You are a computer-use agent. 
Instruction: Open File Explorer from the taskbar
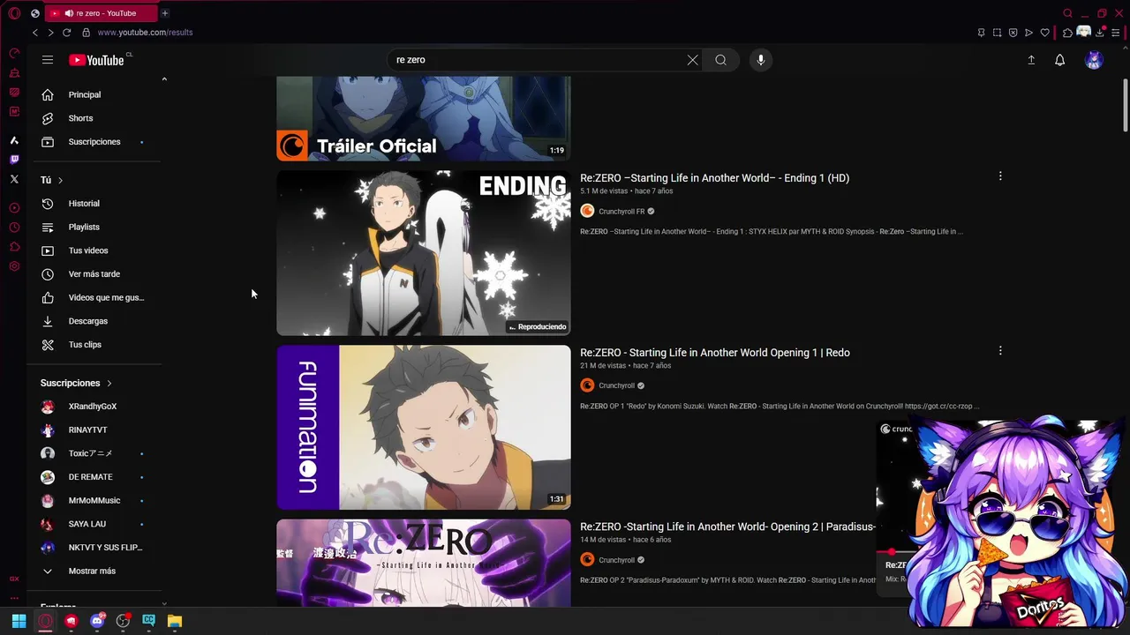click(x=175, y=621)
